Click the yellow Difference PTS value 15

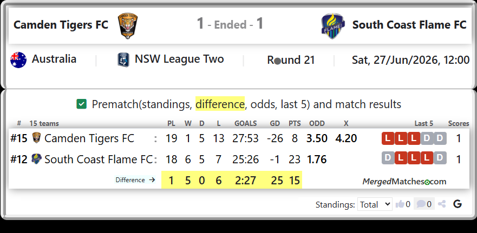pos(295,181)
